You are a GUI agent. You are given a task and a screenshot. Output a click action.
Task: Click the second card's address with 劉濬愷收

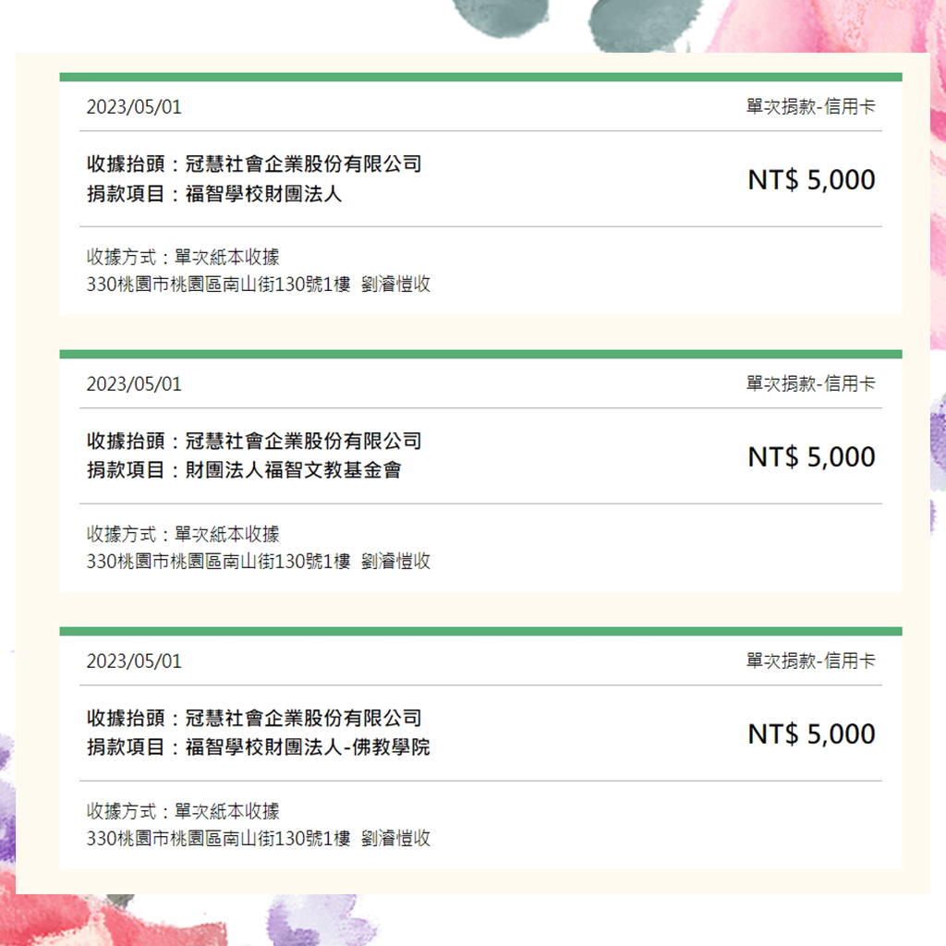point(259,562)
